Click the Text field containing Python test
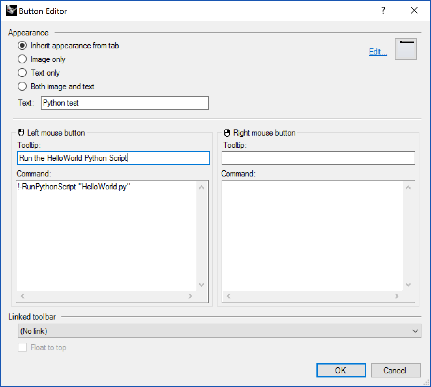 click(x=124, y=103)
